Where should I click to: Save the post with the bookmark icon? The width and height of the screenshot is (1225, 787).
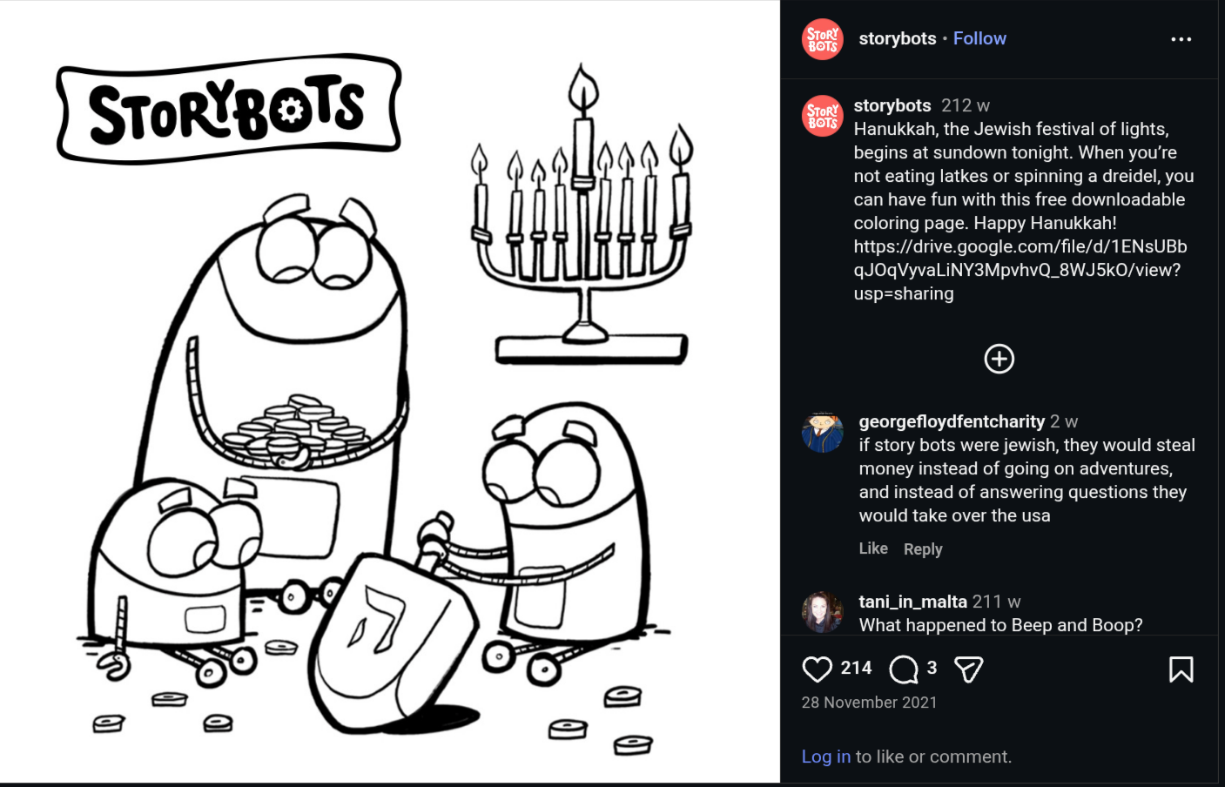(x=1181, y=669)
